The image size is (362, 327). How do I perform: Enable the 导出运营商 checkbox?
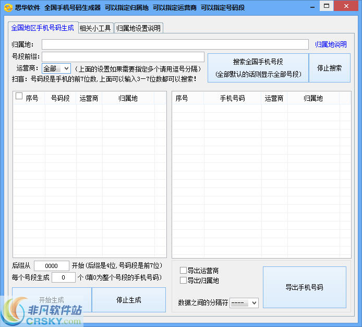tap(183, 271)
